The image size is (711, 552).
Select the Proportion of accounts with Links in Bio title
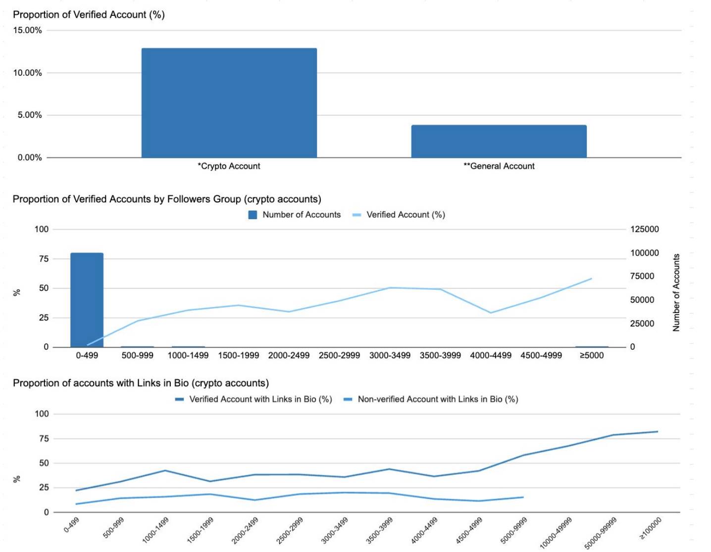pos(141,383)
